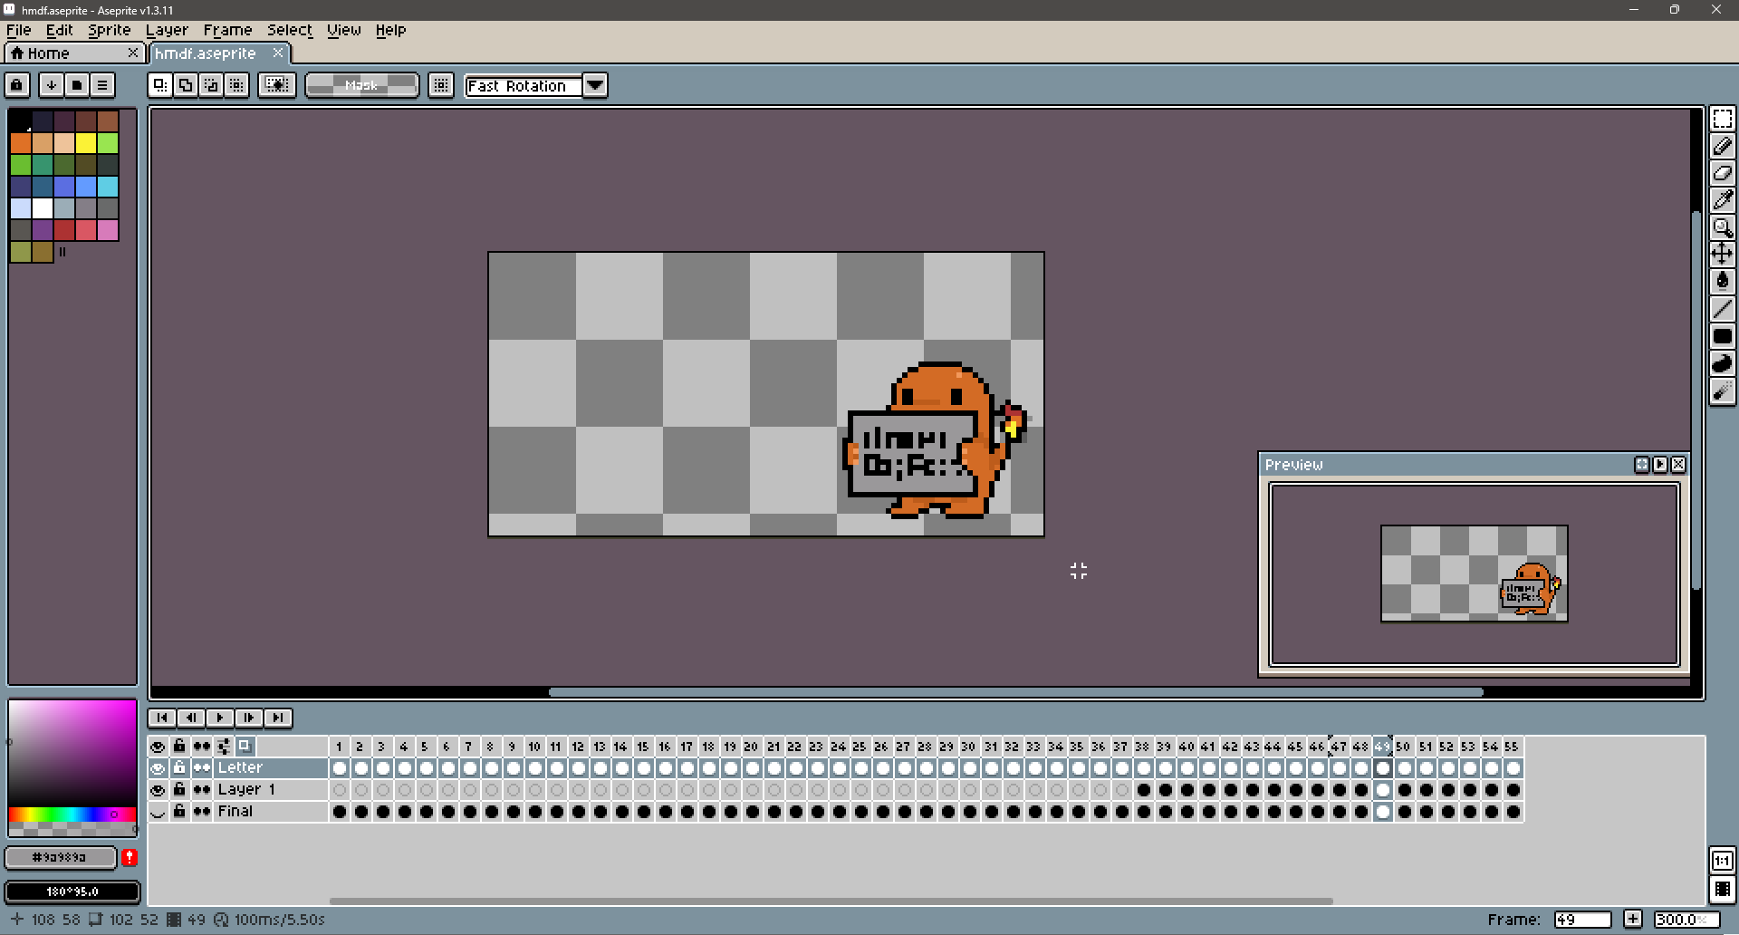Lock the Letter layer

coord(179,768)
